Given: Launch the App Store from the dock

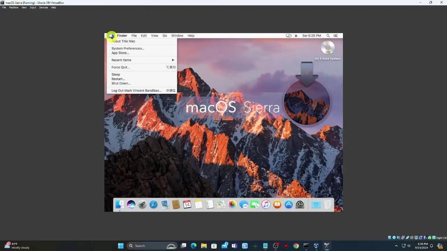Looking at the screenshot, I should (x=288, y=205).
